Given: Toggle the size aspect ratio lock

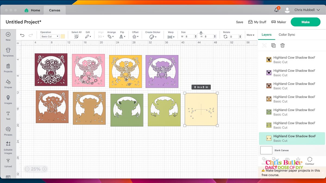Looking at the screenshot, I should [x=201, y=33].
